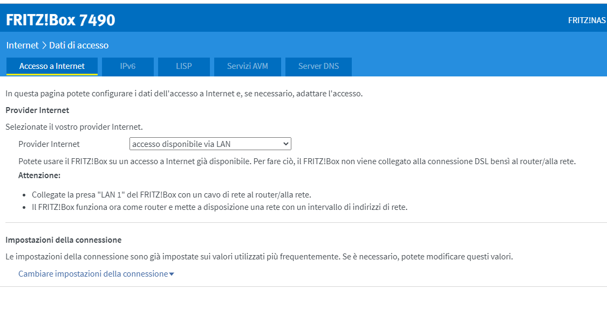
Task: Click the Internet breadcrumb link
Action: 23,45
